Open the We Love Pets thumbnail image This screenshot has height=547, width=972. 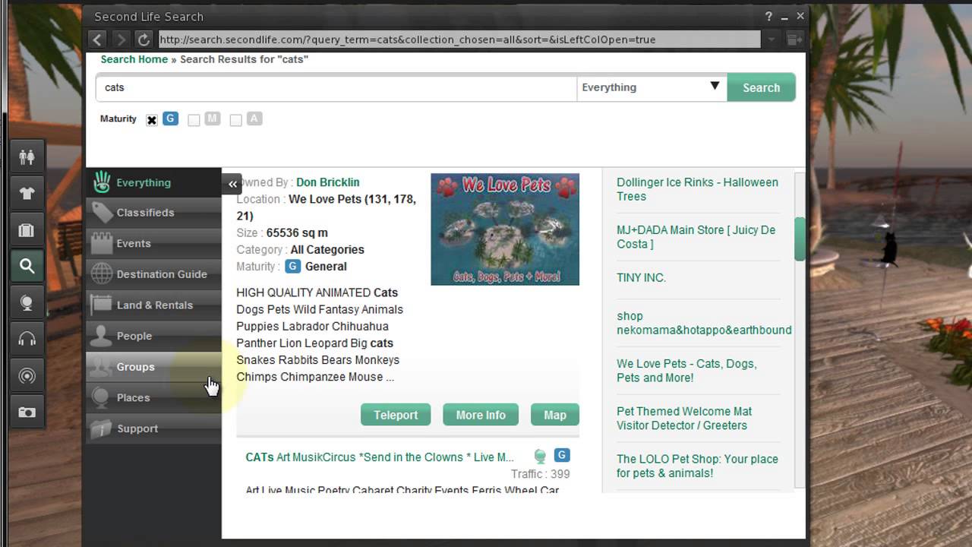[x=505, y=229]
